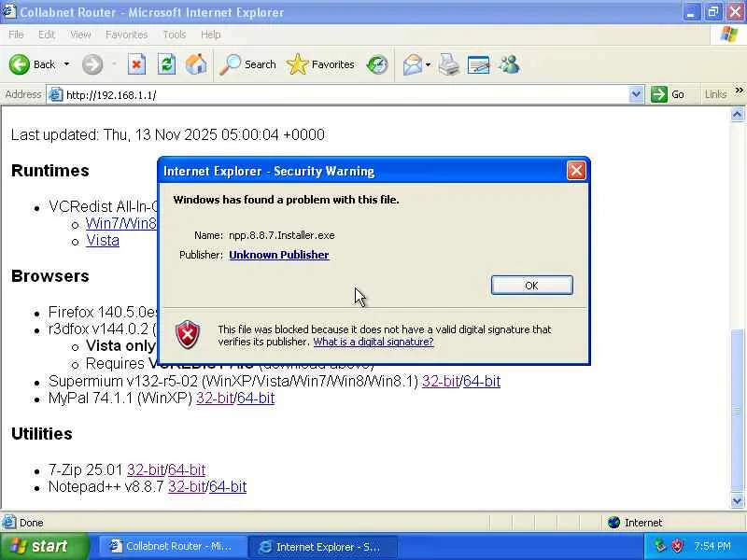This screenshot has height=560, width=747.
Task: Click the Utilities heading
Action: click(41, 434)
